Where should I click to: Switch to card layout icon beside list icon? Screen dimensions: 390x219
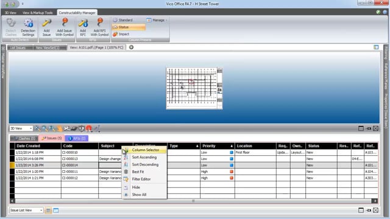click(x=56, y=210)
